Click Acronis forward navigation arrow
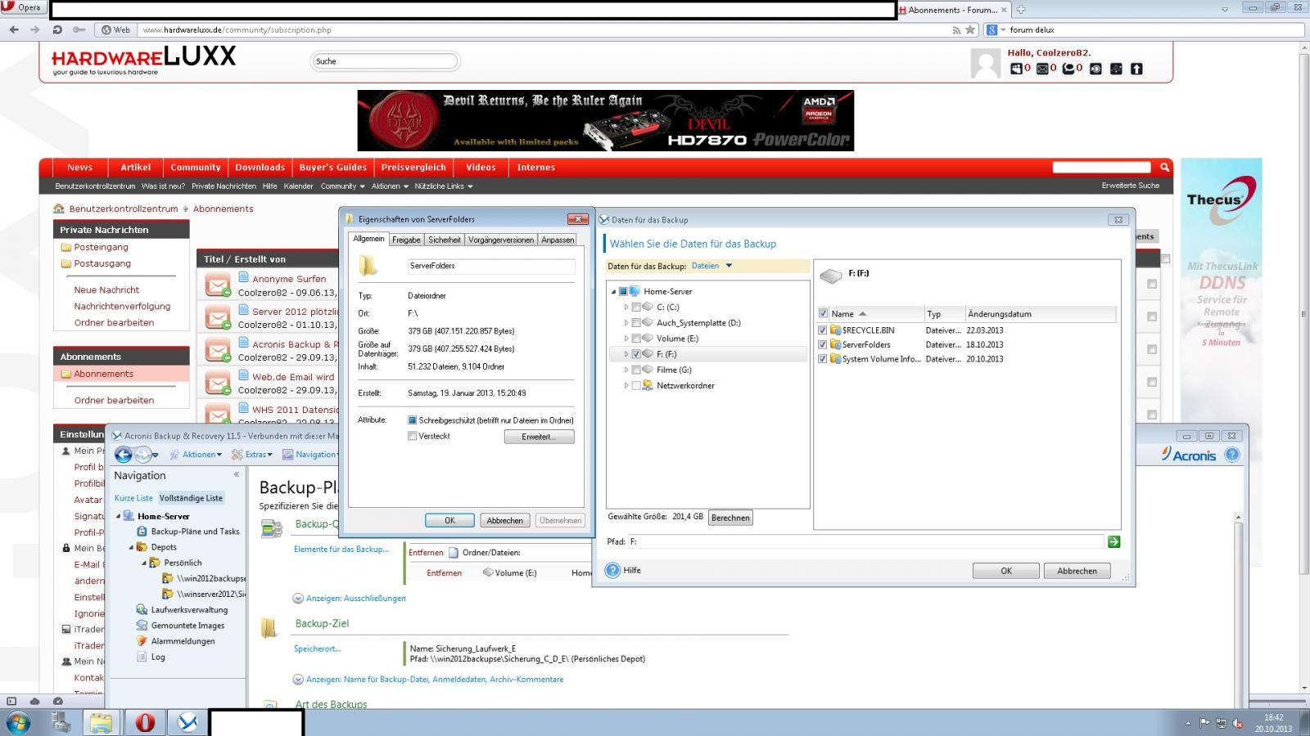This screenshot has width=1310, height=736. click(x=143, y=455)
